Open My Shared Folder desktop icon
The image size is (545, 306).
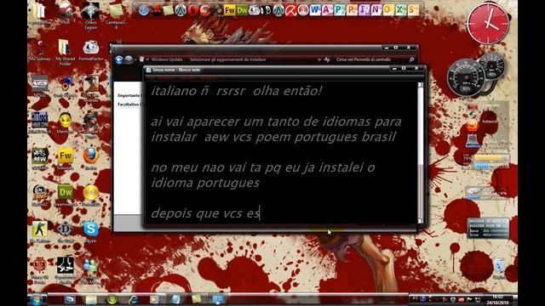[65, 52]
